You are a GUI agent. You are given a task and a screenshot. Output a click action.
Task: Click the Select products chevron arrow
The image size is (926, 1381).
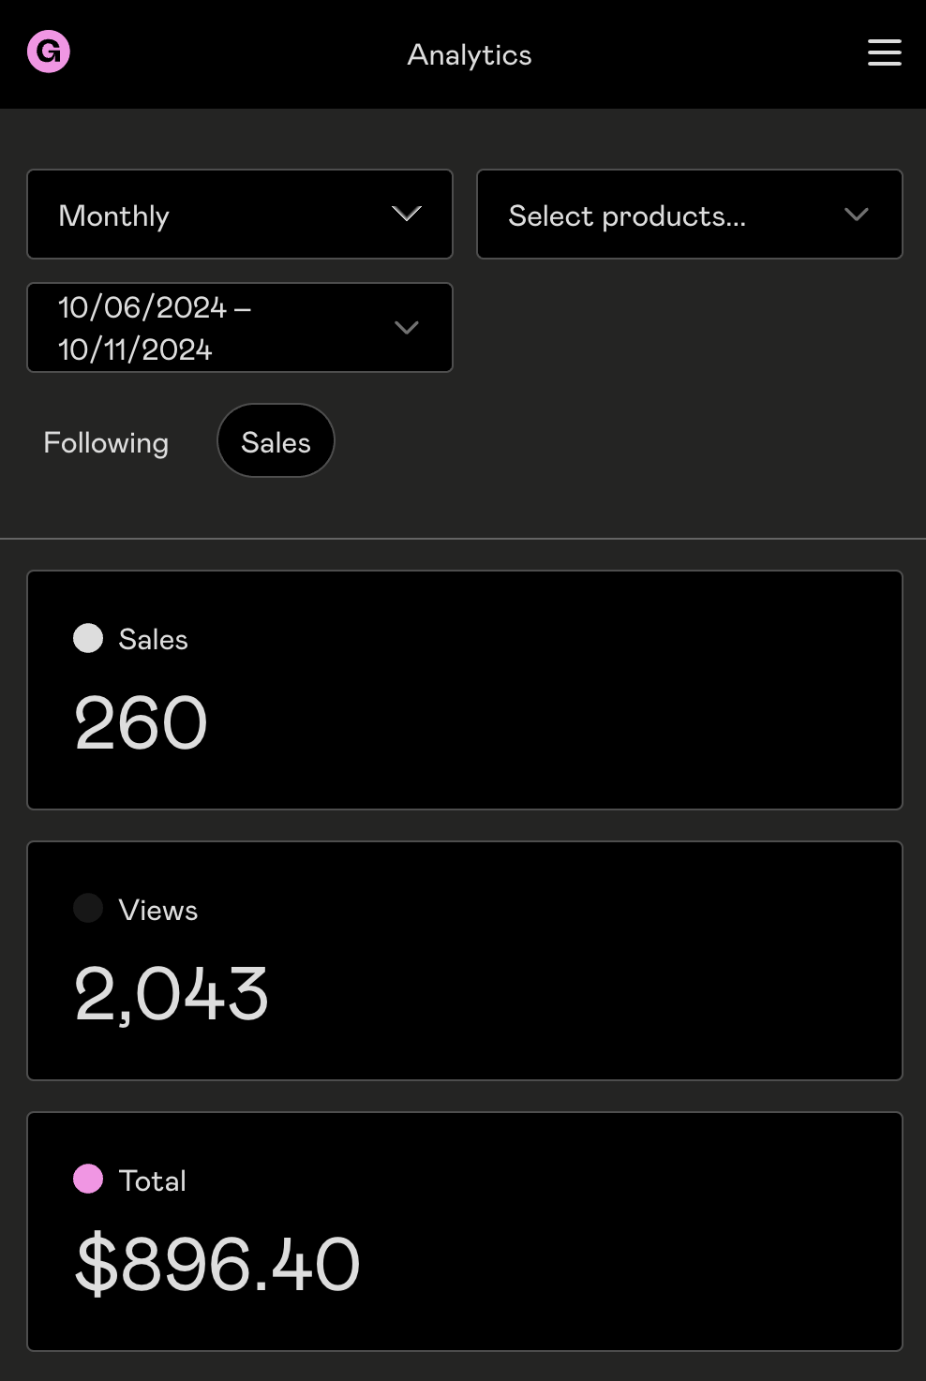[856, 215]
